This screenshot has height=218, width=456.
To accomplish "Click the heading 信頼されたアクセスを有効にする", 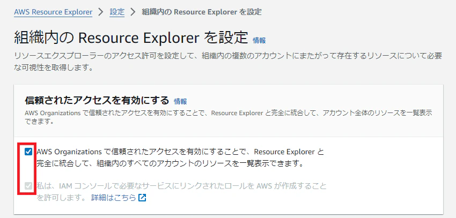I will (97, 101).
